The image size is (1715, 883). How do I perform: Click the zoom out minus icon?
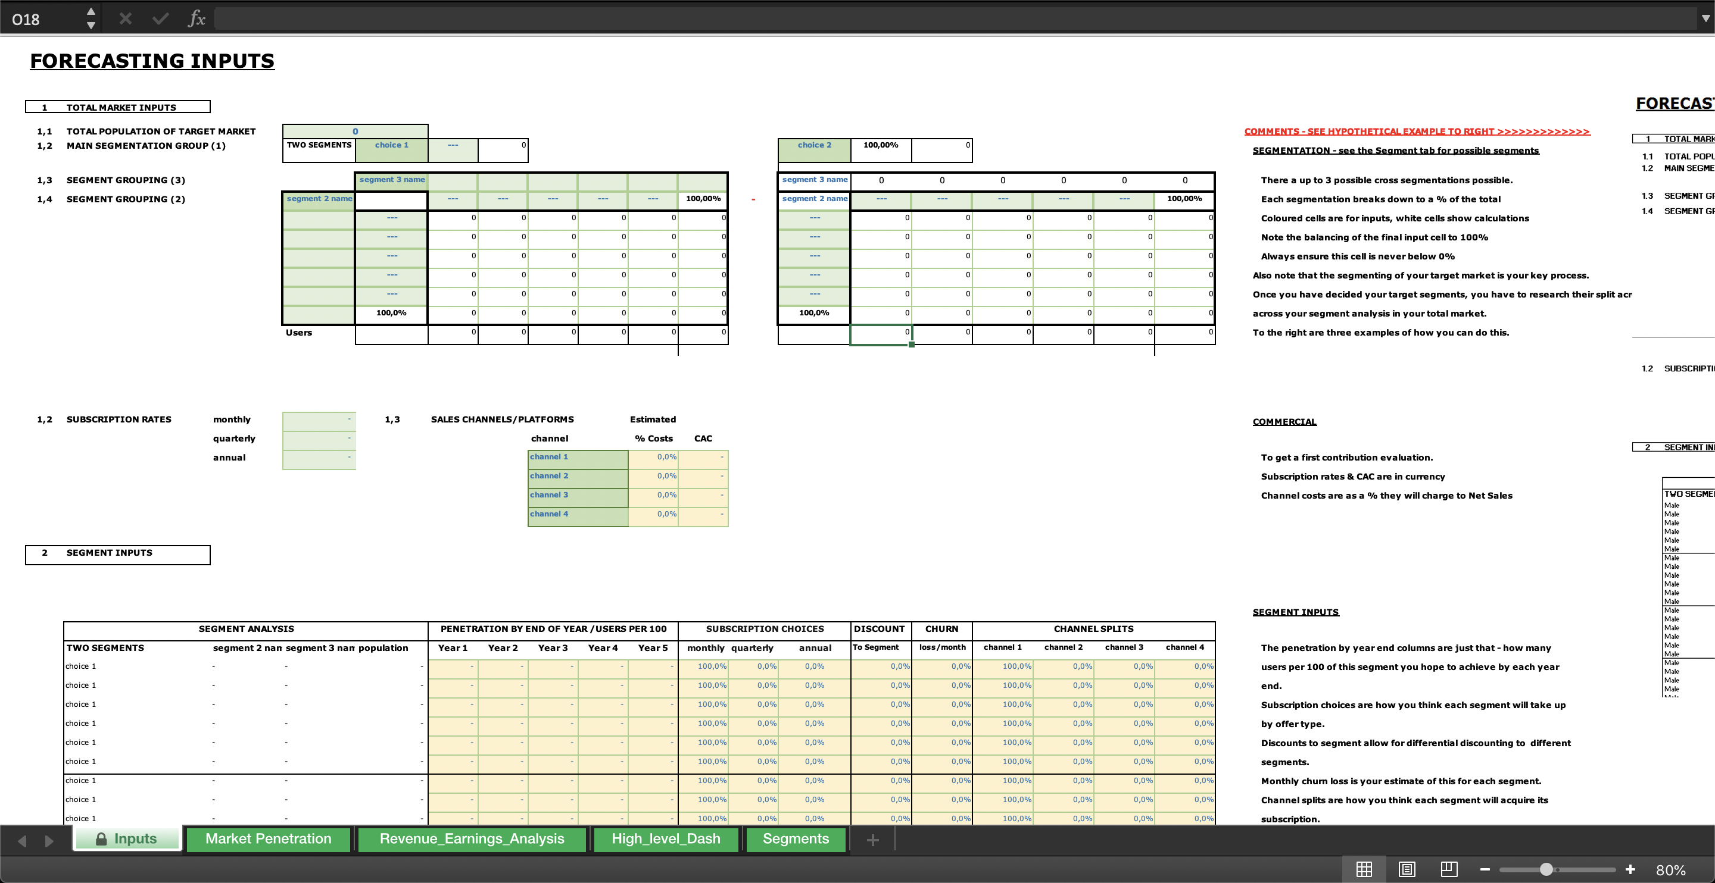(1485, 869)
